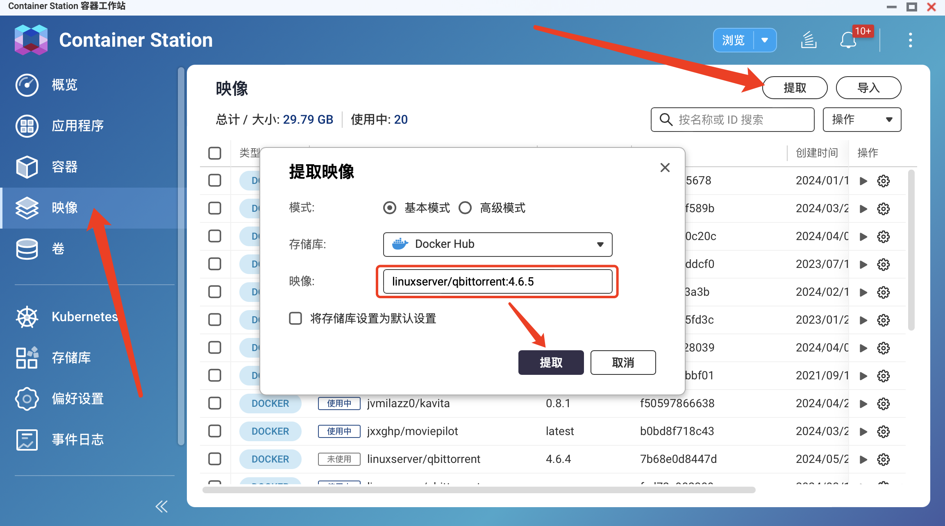
Task: Open the notifications bell icon
Action: [848, 40]
